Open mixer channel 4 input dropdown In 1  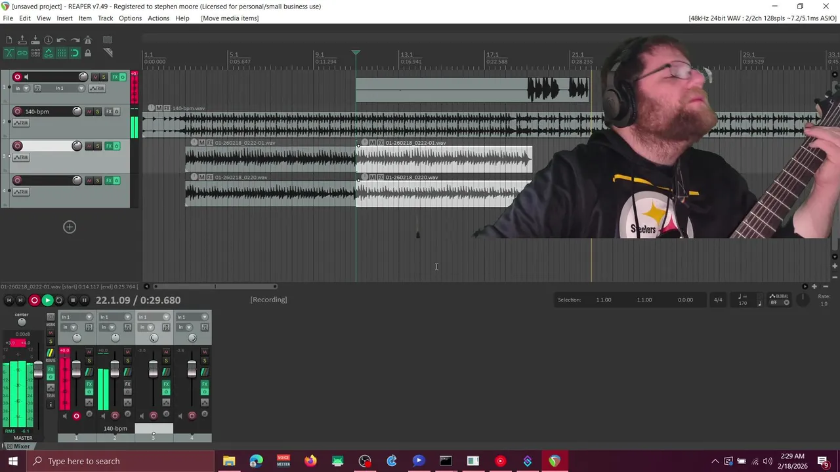coord(192,317)
